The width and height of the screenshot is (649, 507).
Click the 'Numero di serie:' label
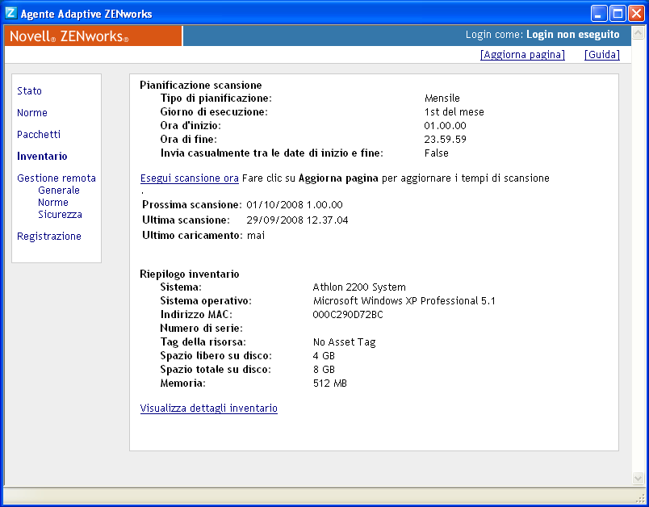click(202, 329)
